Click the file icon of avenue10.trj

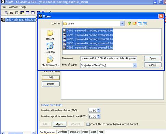(65, 31)
